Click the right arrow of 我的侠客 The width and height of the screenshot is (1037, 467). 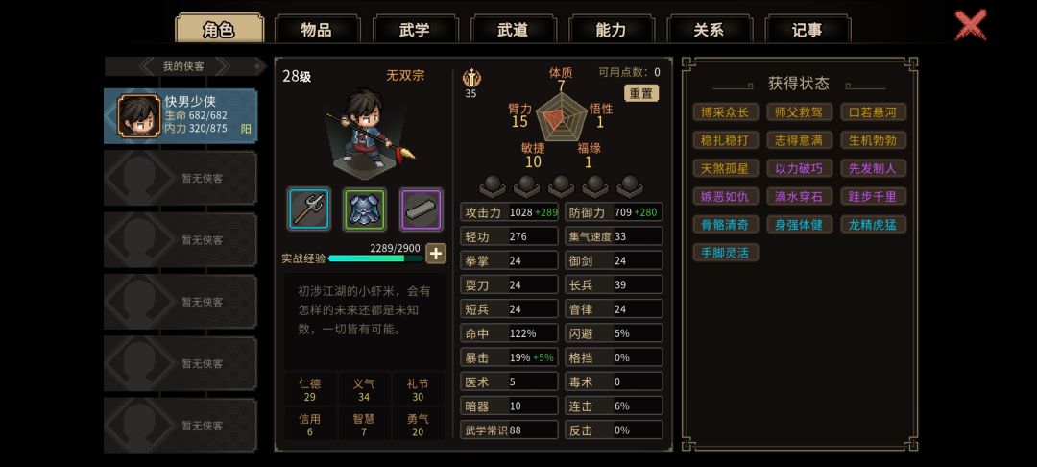223,66
